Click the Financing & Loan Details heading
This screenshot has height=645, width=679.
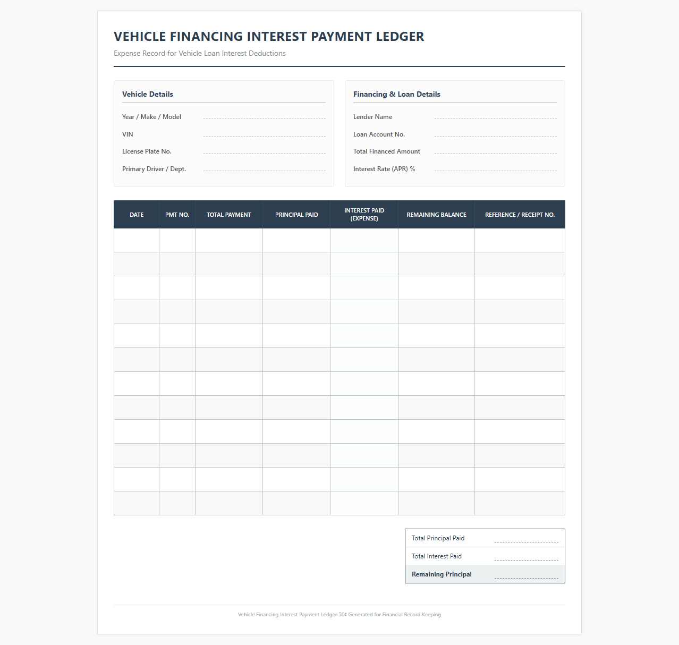pyautogui.click(x=397, y=94)
